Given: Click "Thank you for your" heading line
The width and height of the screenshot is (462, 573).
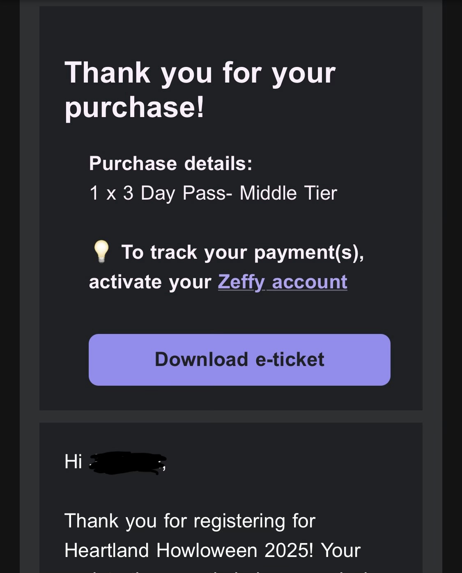Looking at the screenshot, I should click(200, 73).
